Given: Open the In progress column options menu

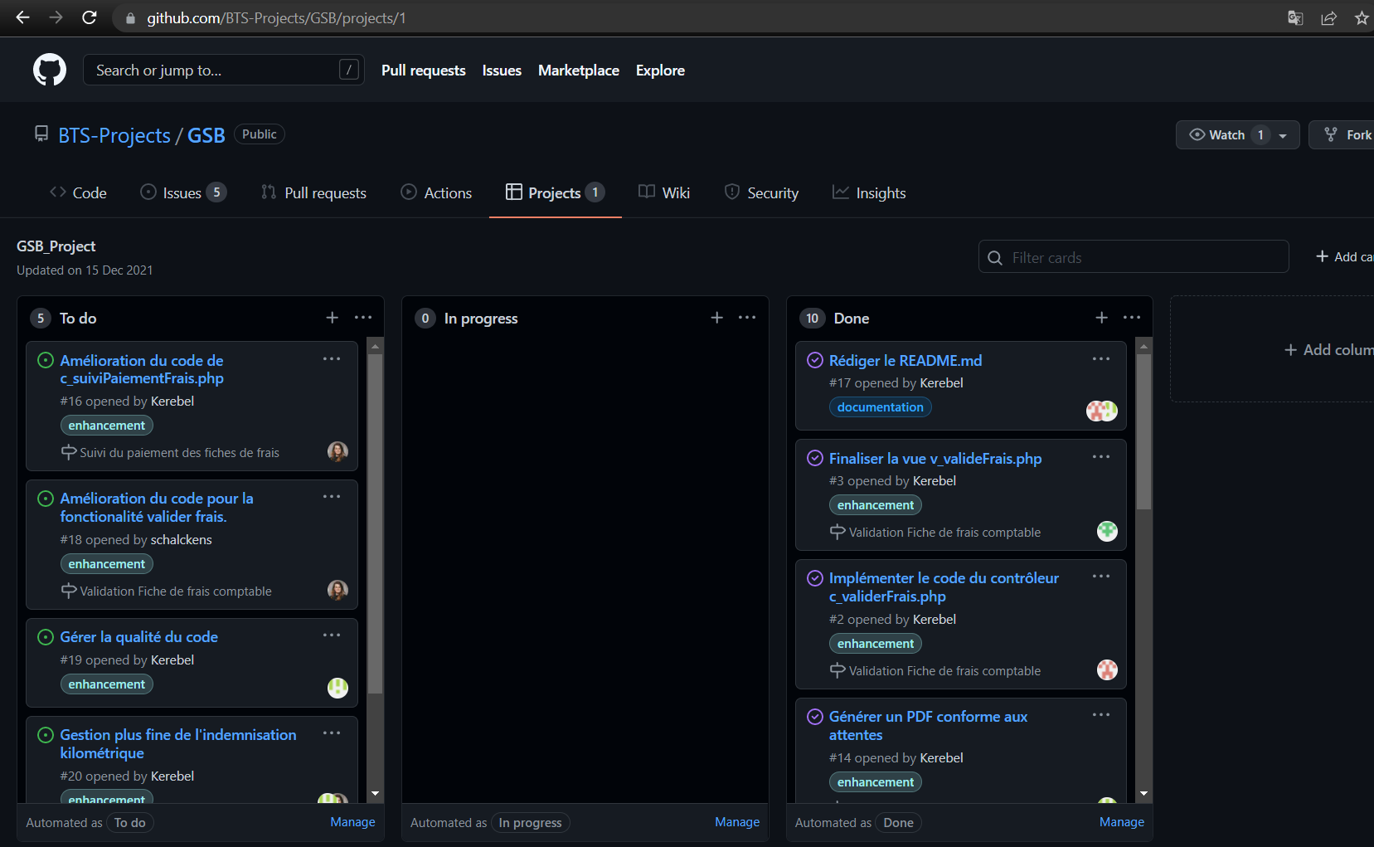Looking at the screenshot, I should (747, 318).
